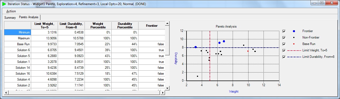340x99 pixels.
Task: Click cell value 9.4501 for Solution 6
Action: point(71,50)
